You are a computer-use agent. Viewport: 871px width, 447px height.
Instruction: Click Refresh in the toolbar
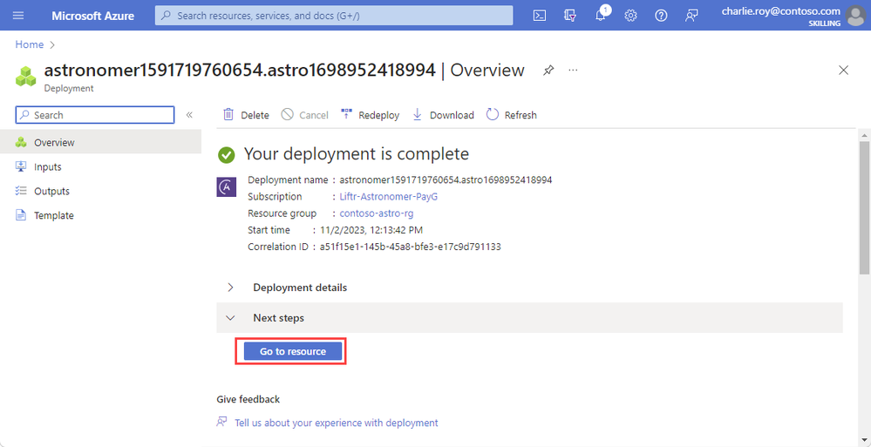click(x=512, y=115)
